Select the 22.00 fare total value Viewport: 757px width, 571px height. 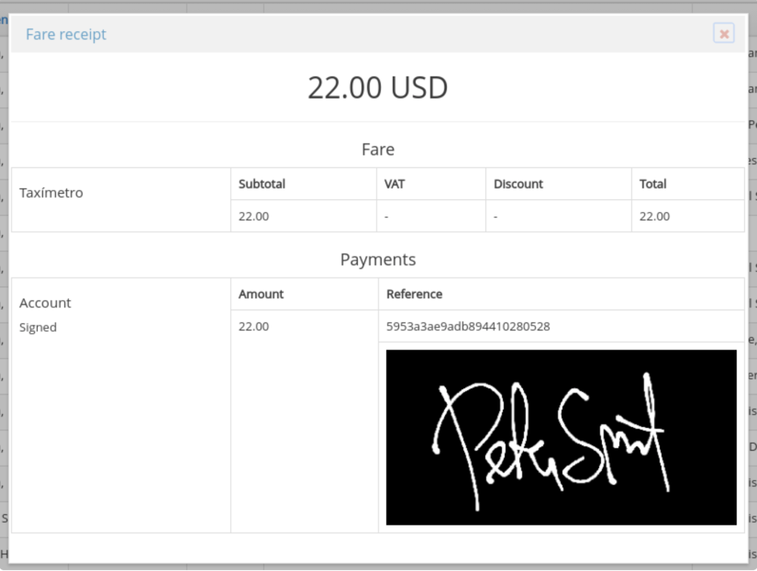(654, 216)
